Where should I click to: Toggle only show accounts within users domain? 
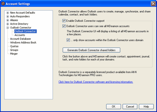coord(68,40)
